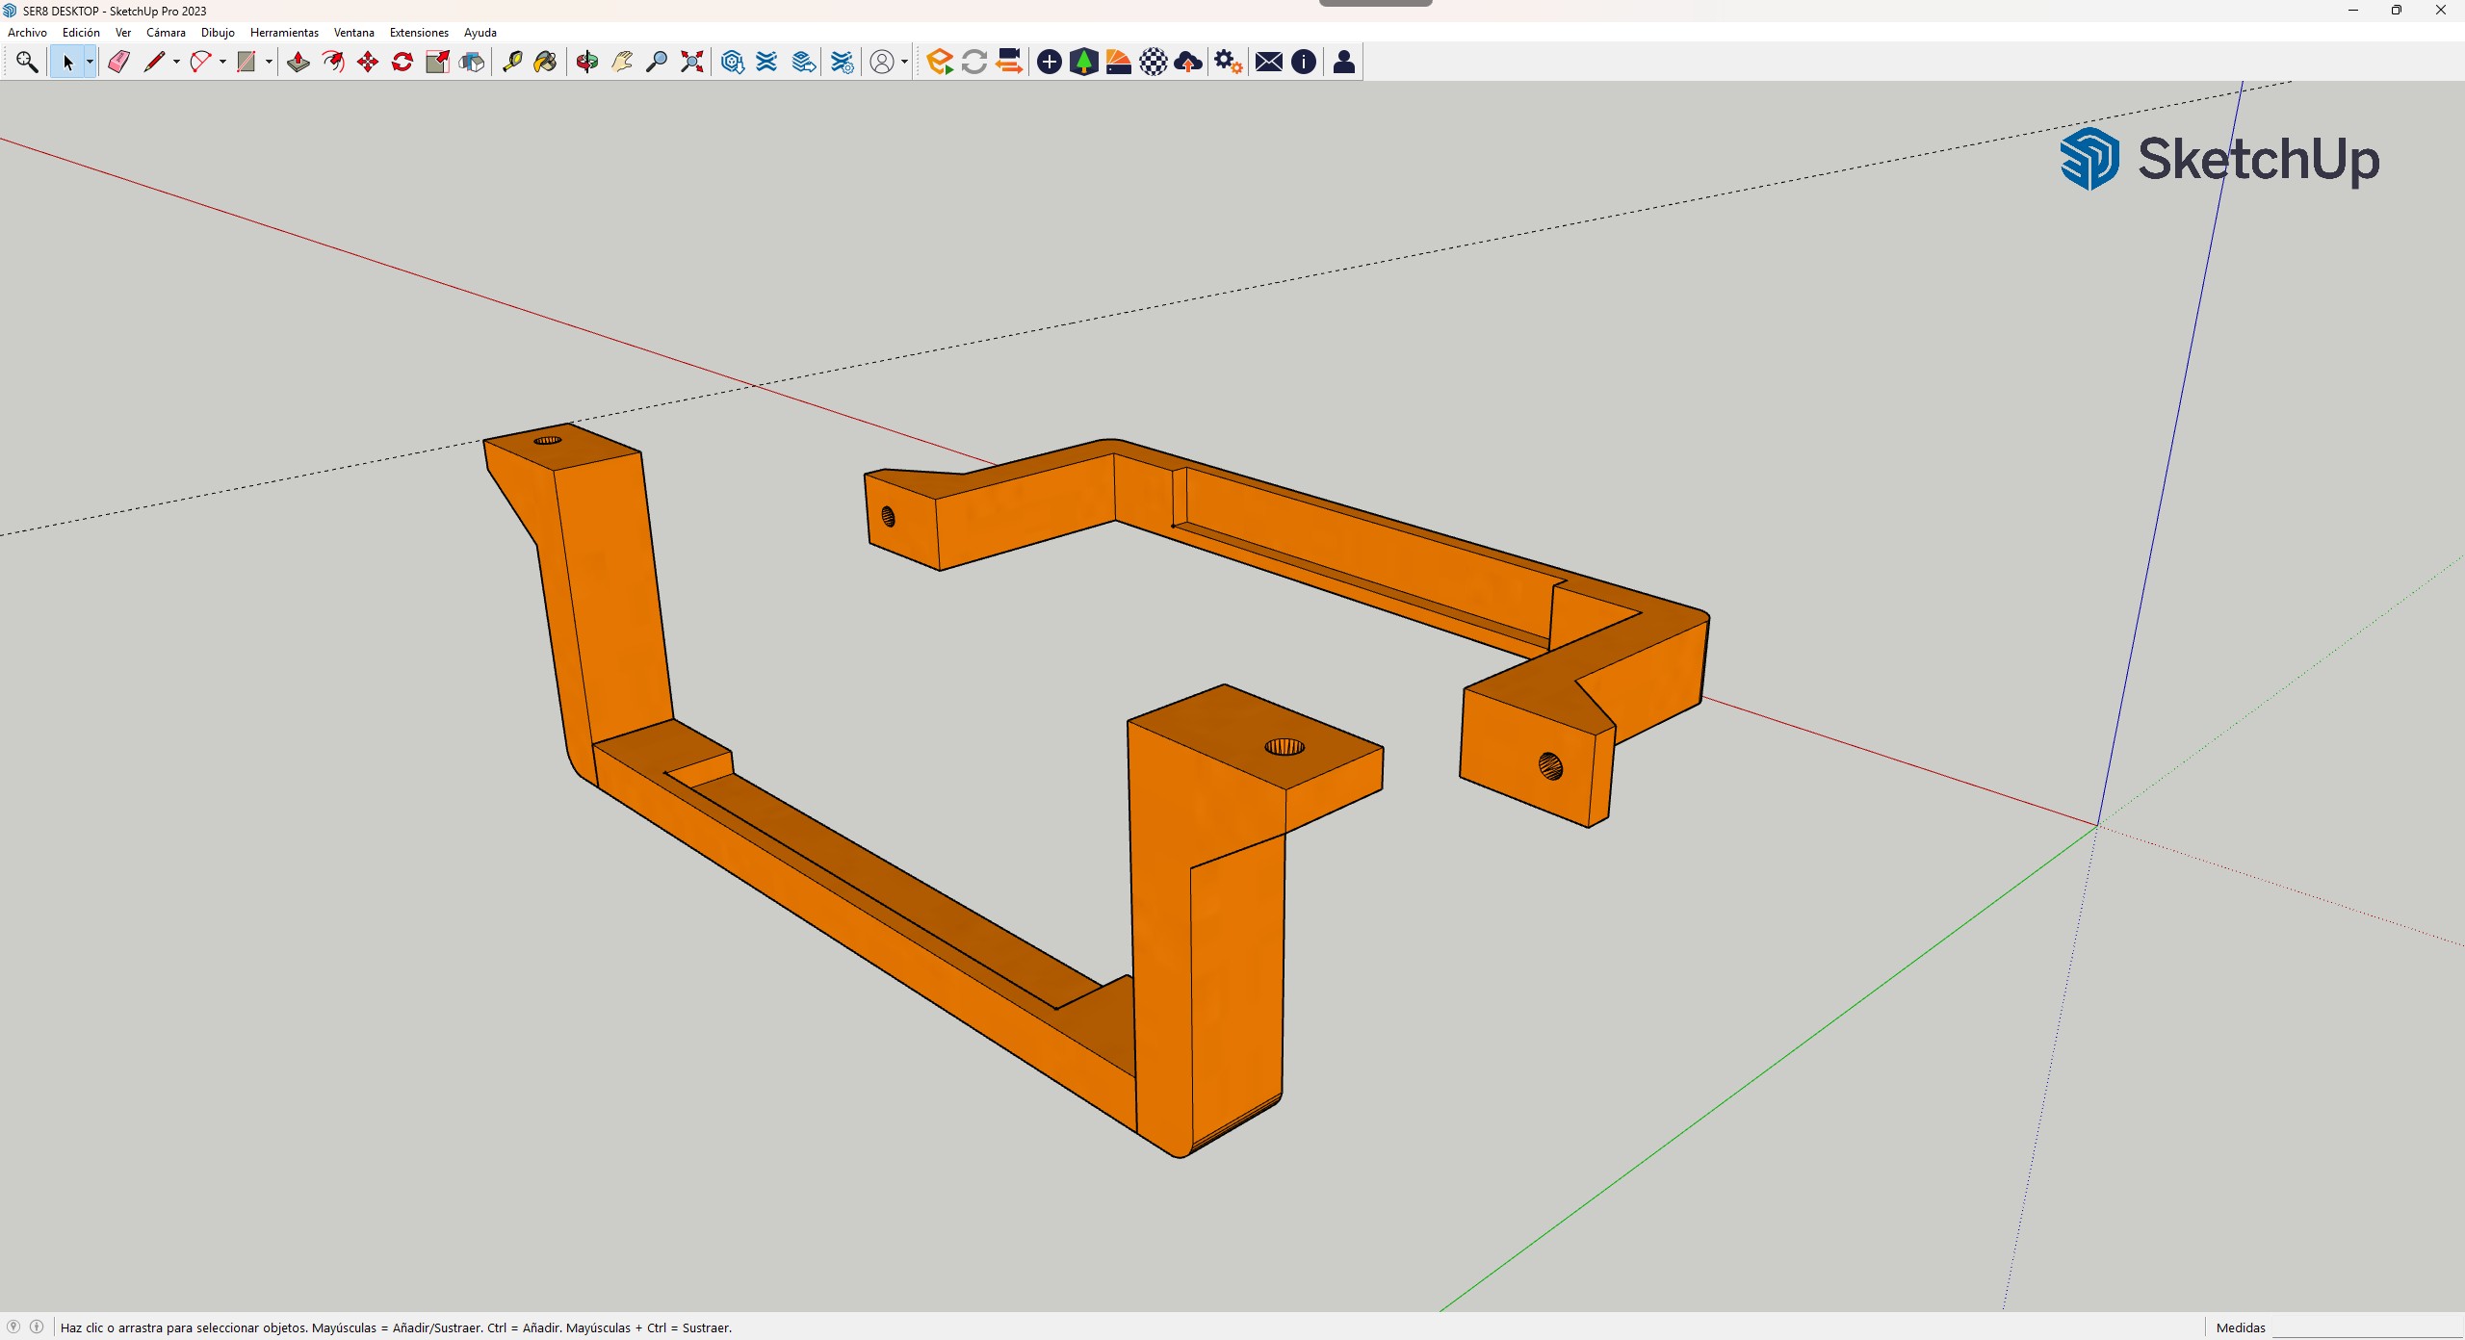Click the top hole of L-shaped bracket

click(547, 441)
